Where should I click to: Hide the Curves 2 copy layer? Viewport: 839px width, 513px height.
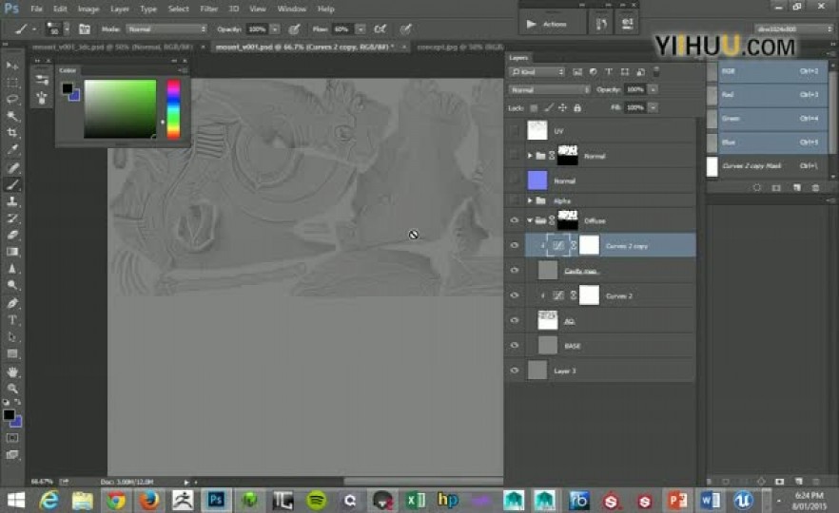click(515, 245)
